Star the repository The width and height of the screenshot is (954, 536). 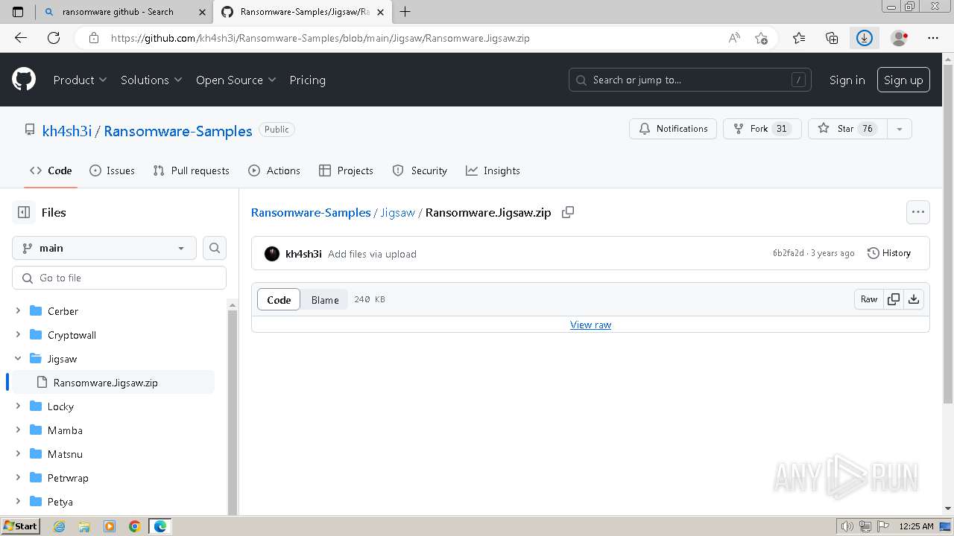click(847, 129)
